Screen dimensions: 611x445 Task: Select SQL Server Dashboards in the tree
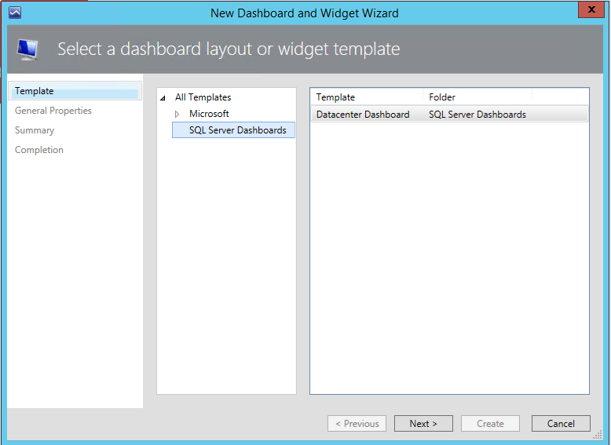click(233, 130)
